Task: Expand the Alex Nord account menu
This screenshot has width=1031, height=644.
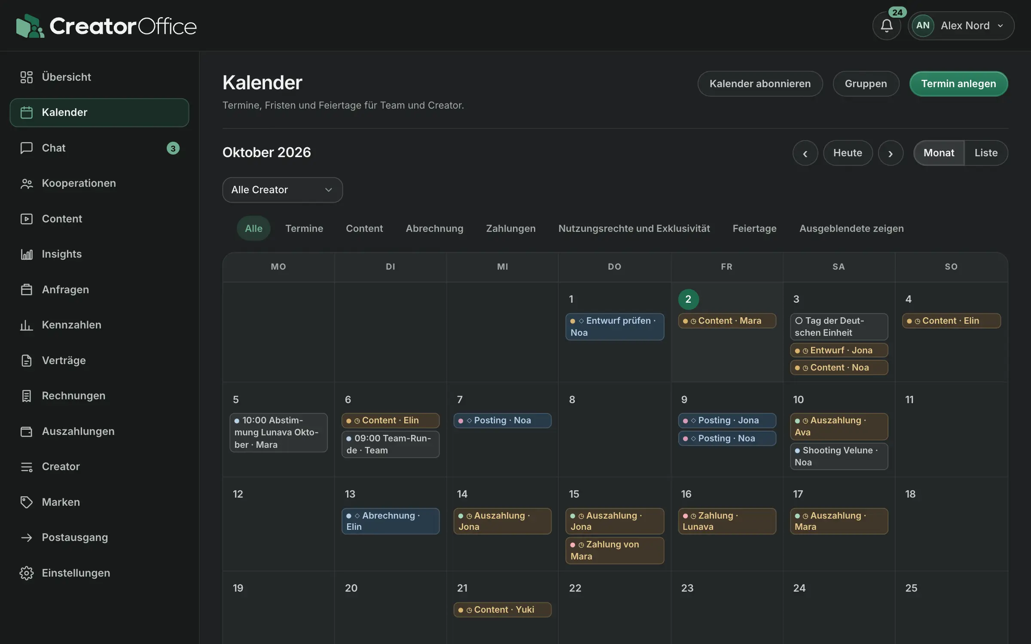Action: [x=961, y=26]
